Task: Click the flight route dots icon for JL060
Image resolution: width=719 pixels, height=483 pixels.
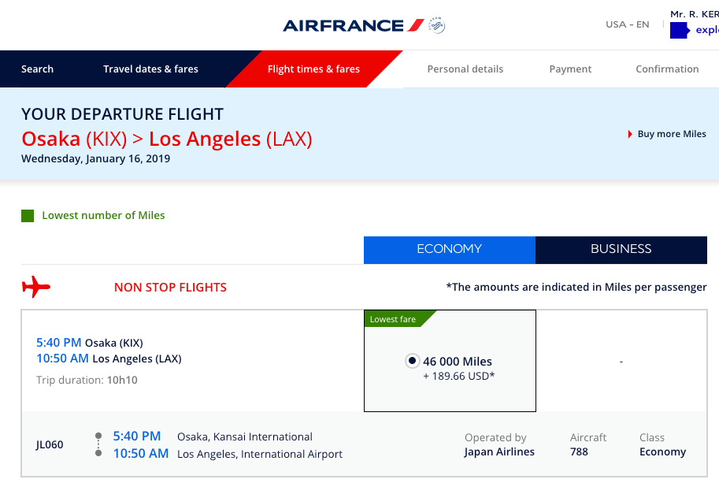Action: point(98,445)
